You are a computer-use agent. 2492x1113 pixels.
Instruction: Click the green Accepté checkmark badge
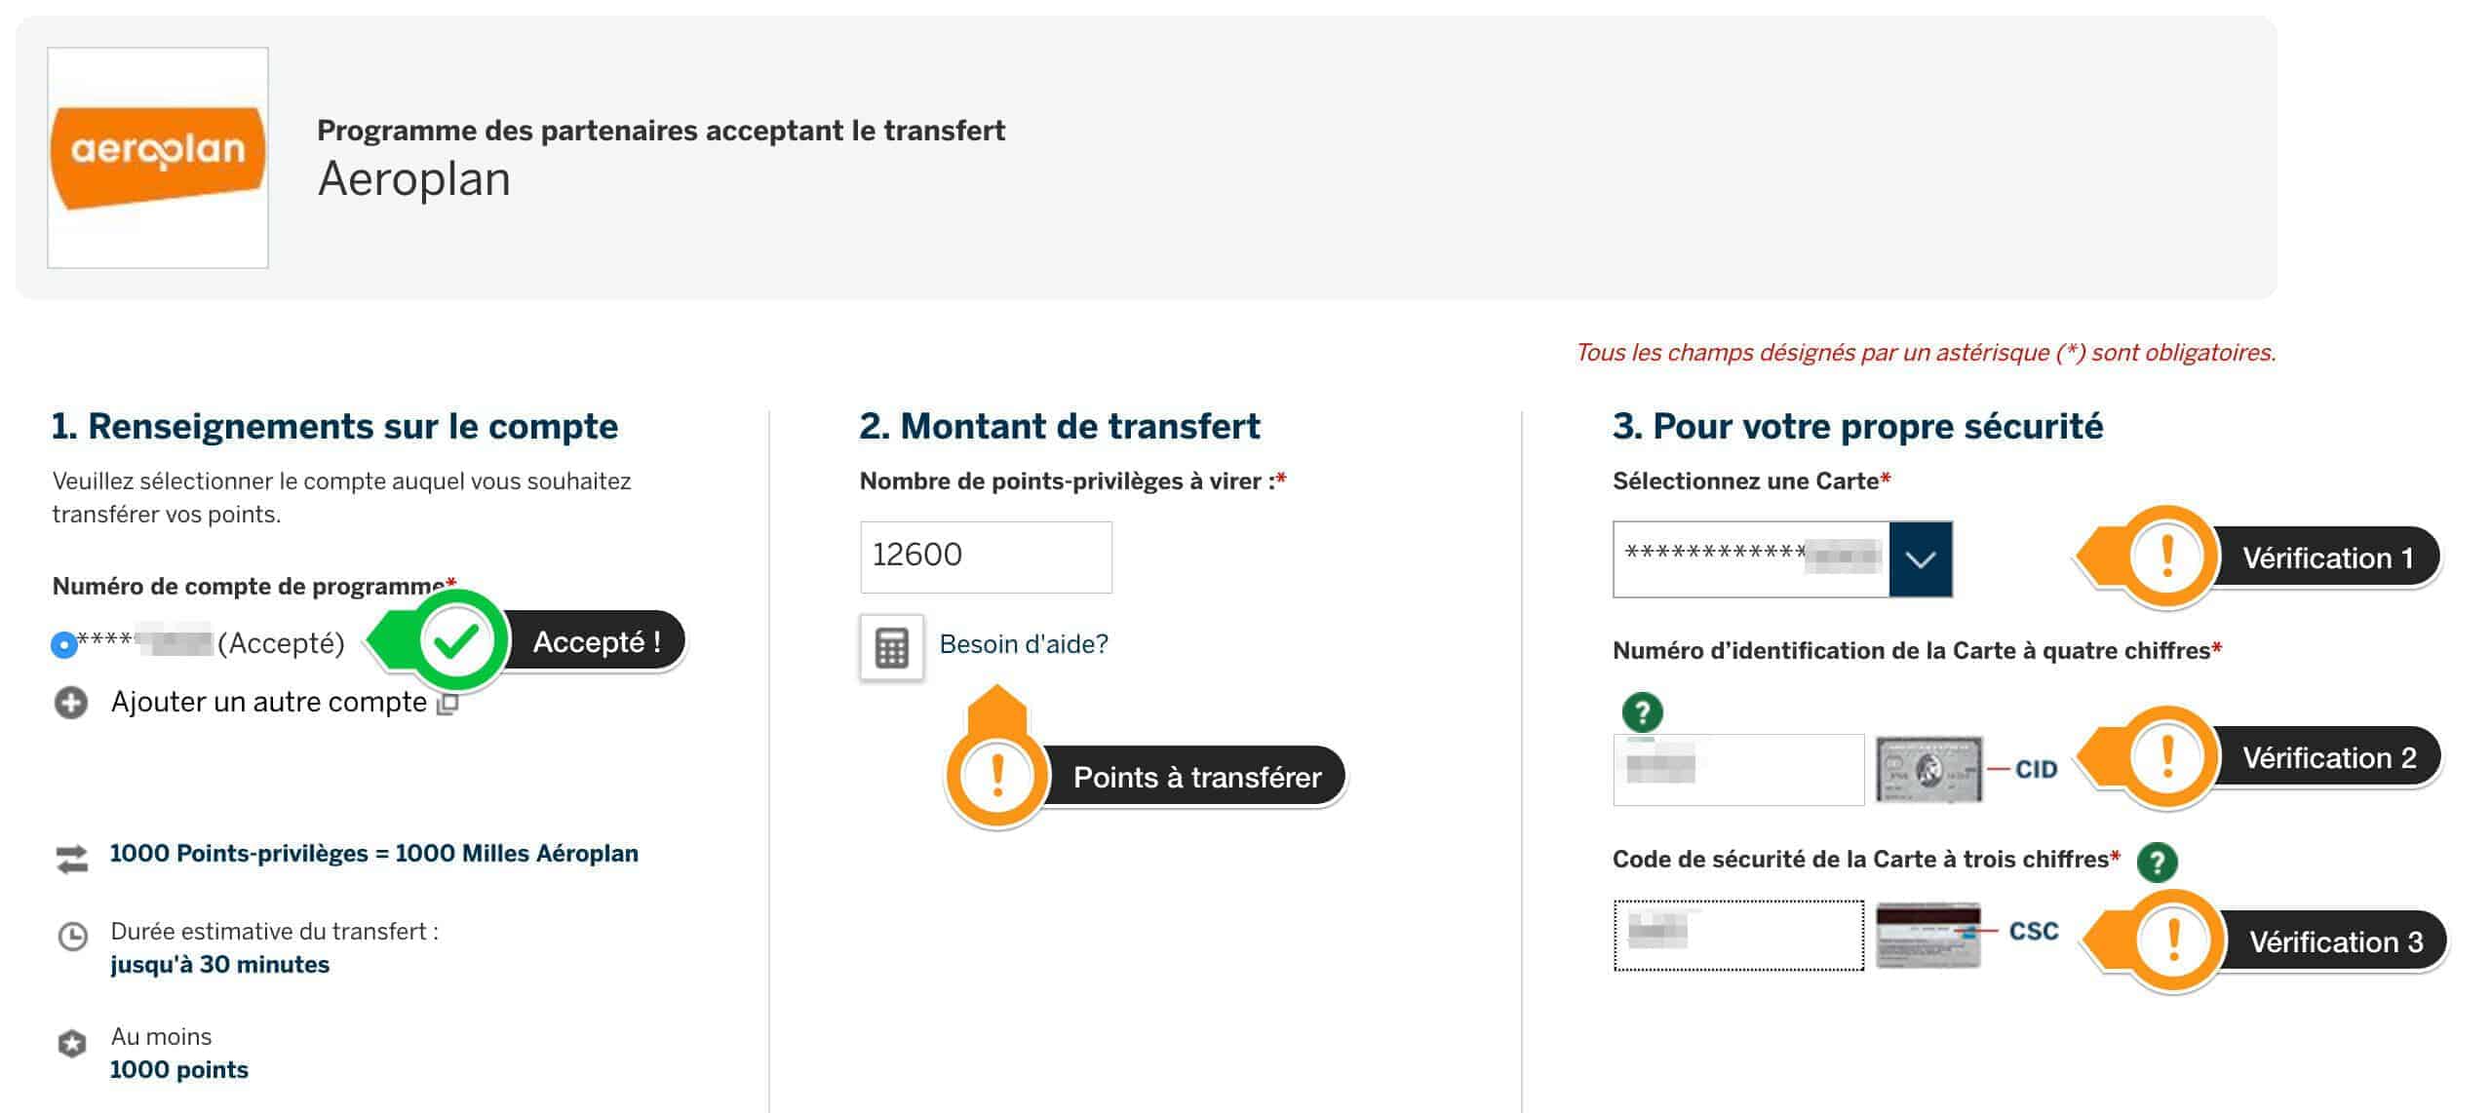point(455,641)
